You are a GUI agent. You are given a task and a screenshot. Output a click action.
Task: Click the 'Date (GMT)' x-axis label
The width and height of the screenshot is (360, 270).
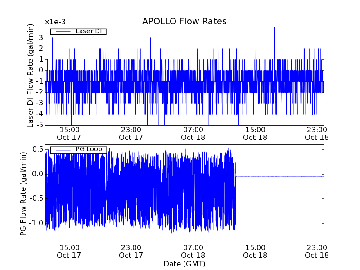click(x=184, y=264)
